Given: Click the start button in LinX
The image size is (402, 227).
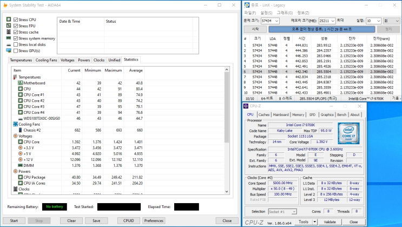Looking at the screenshot, I should click(255, 29).
